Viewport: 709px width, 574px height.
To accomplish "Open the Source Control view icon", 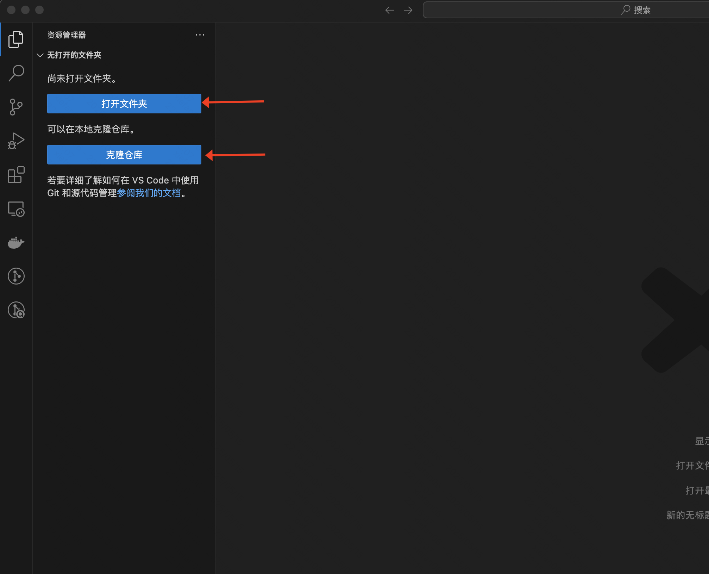I will [x=16, y=107].
